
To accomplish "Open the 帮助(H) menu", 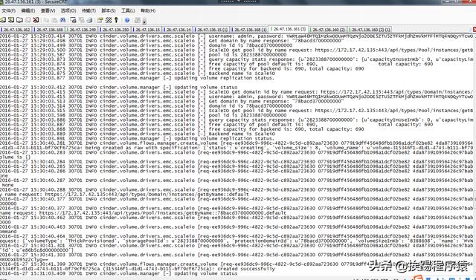I will pos(148,10).
